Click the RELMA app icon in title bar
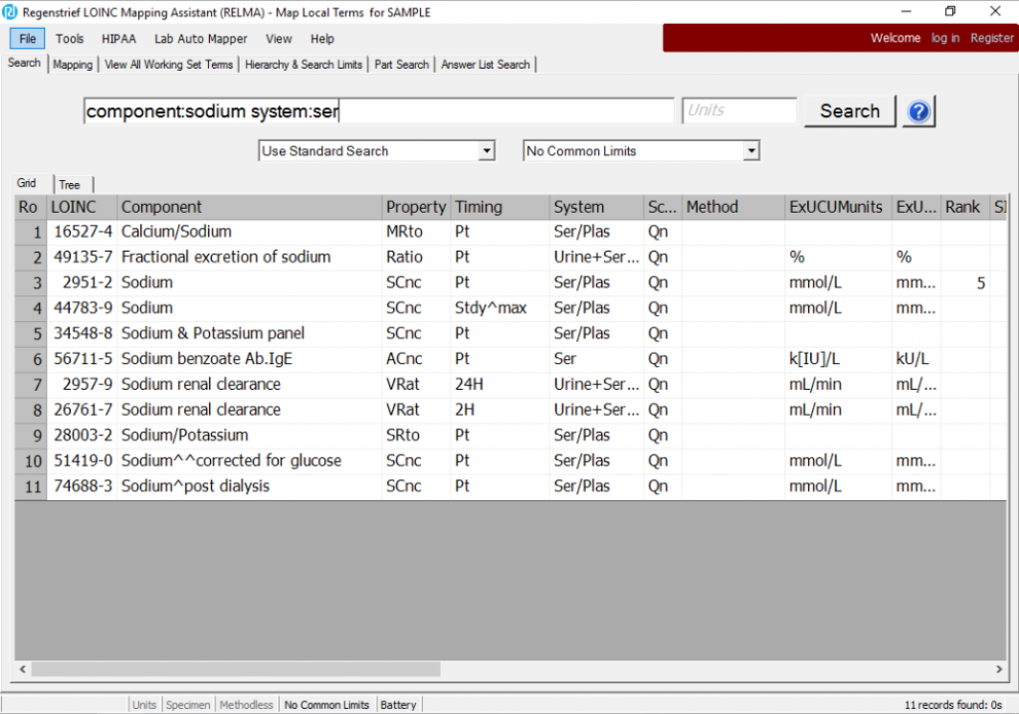 tap(11, 11)
